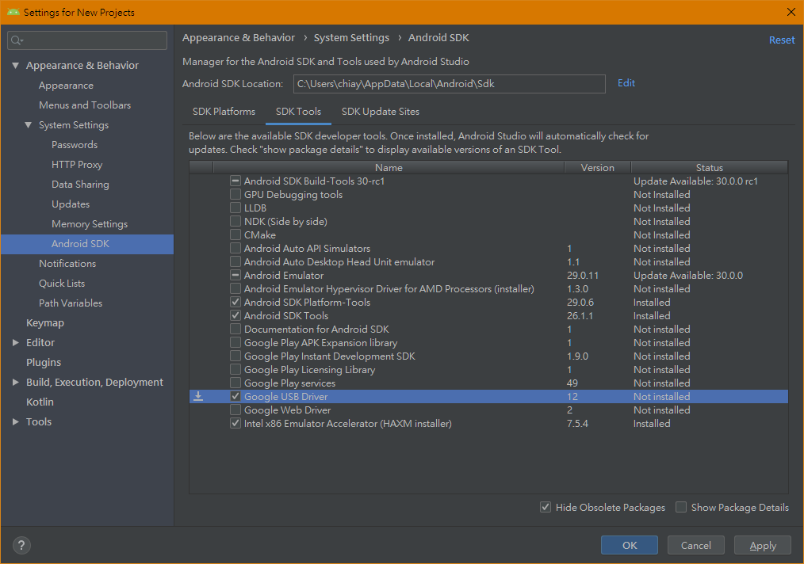Switch to the SDK Platforms tab
Viewport: 804px width, 564px height.
click(x=224, y=112)
